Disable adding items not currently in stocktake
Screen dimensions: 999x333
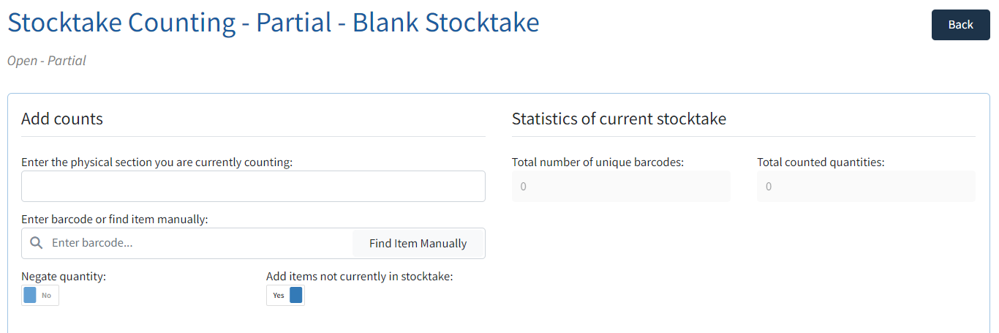coord(285,296)
